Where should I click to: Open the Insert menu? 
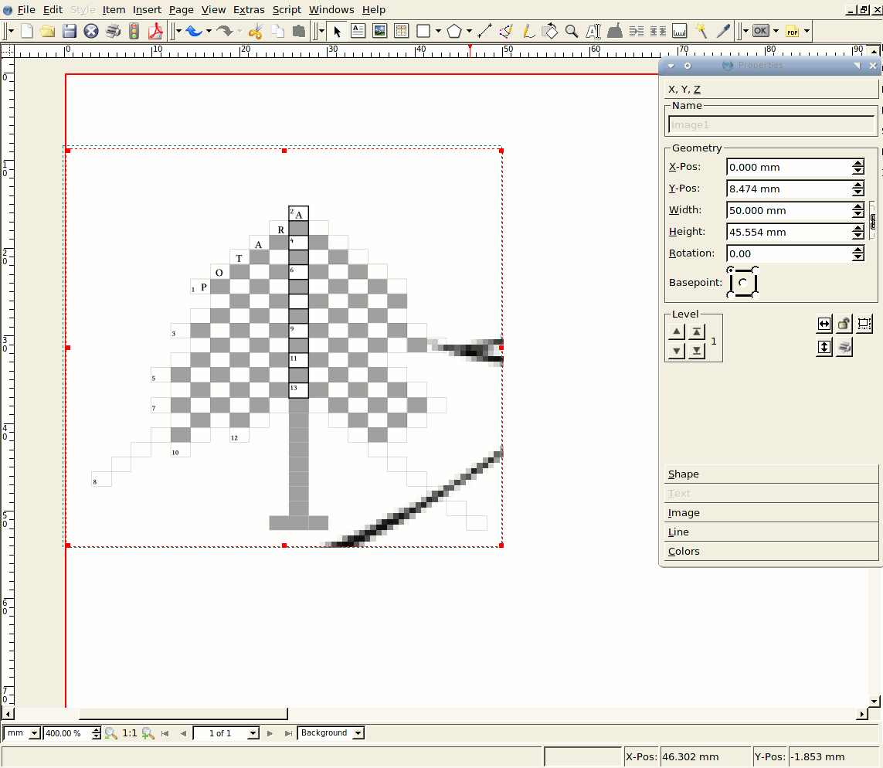point(147,9)
